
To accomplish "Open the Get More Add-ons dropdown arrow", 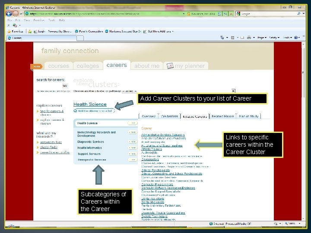I will (x=173, y=31).
